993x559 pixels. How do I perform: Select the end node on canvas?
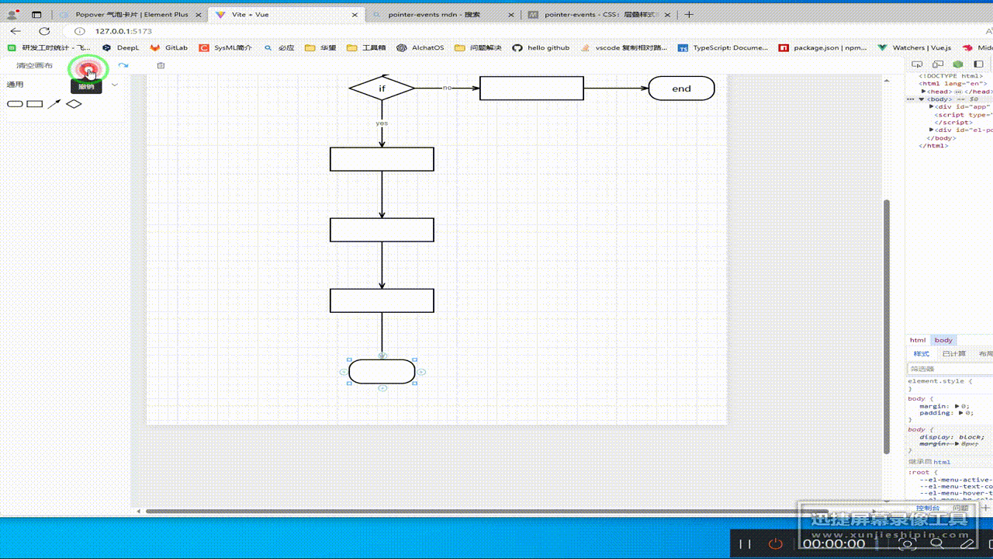pyautogui.click(x=681, y=88)
